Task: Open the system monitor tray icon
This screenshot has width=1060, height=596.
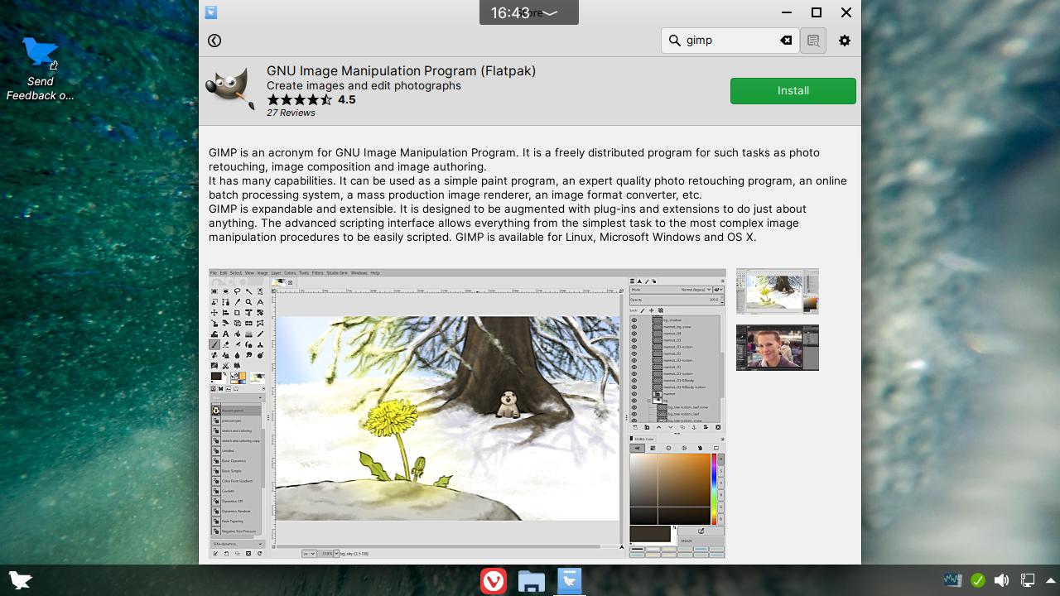Action: coord(952,580)
